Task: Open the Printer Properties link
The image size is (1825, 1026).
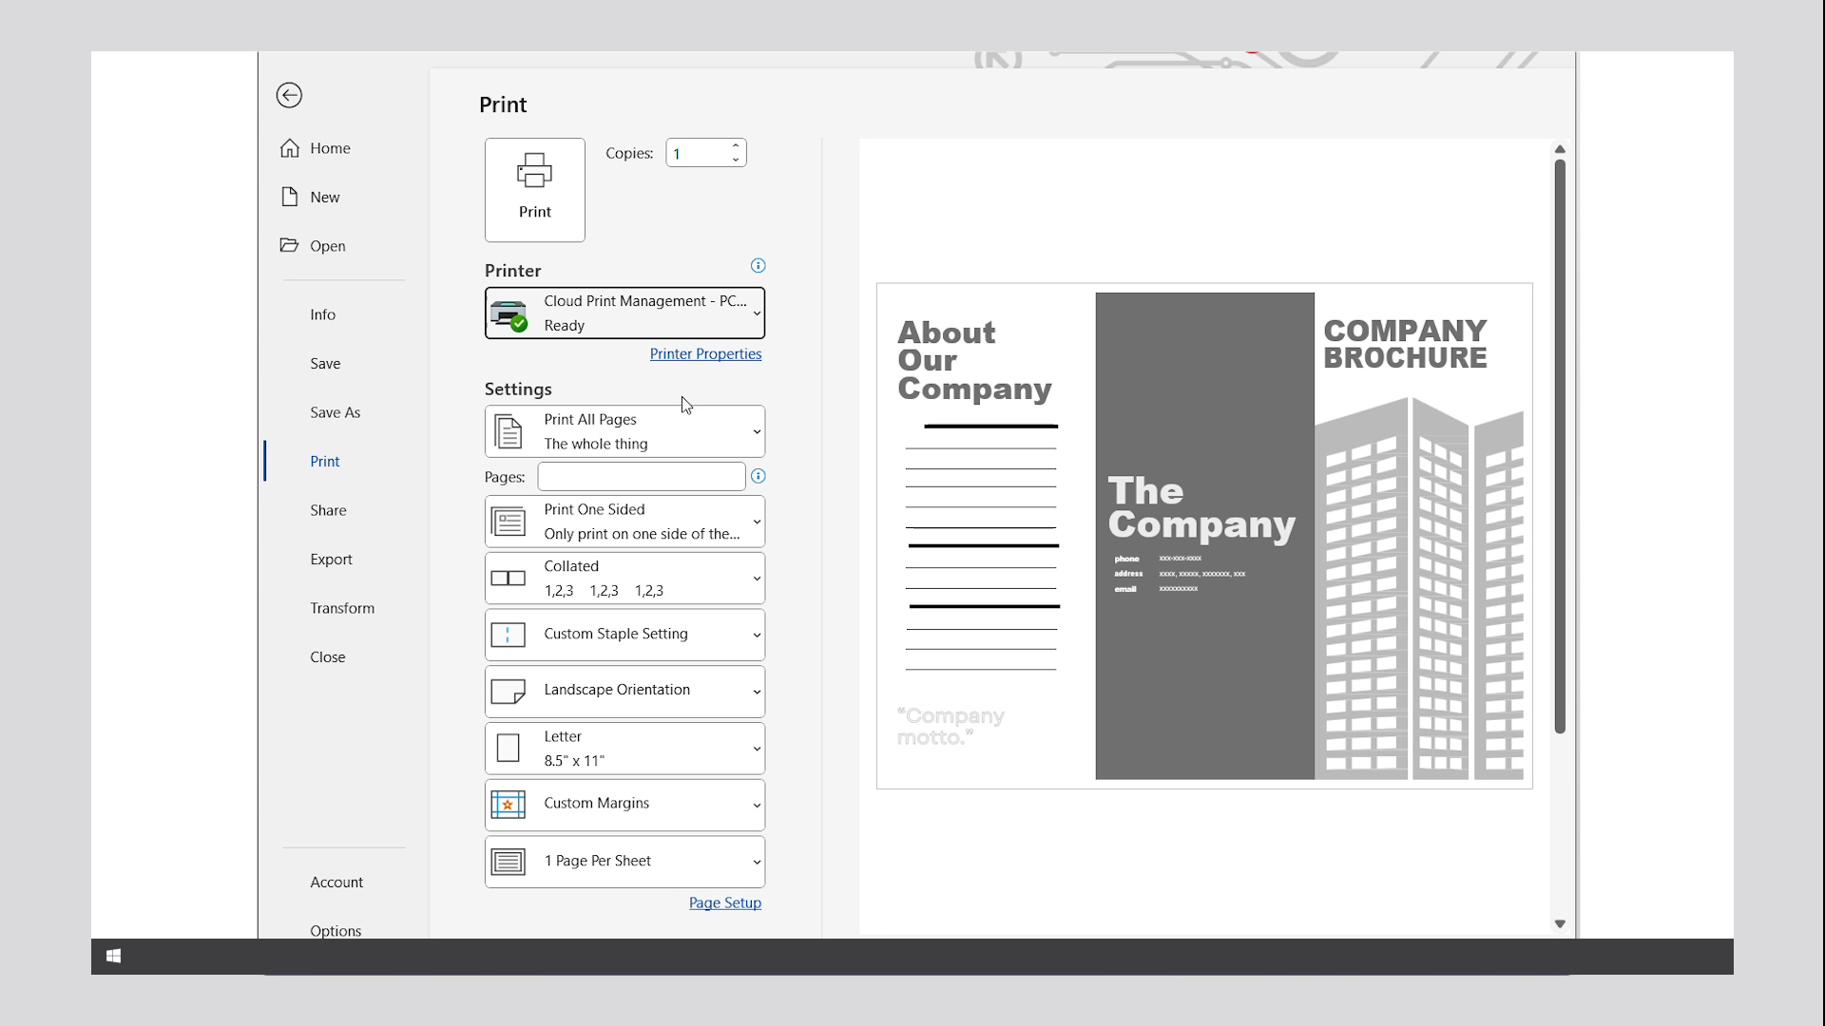Action: tap(705, 353)
